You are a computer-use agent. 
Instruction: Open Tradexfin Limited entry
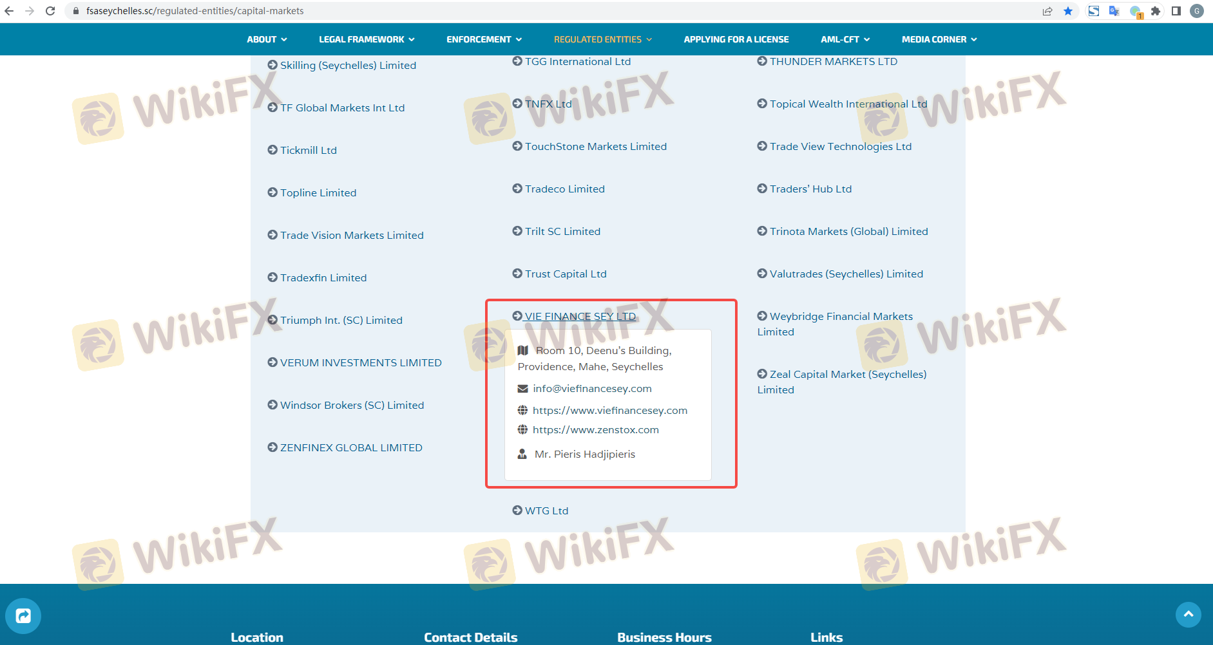tap(323, 278)
